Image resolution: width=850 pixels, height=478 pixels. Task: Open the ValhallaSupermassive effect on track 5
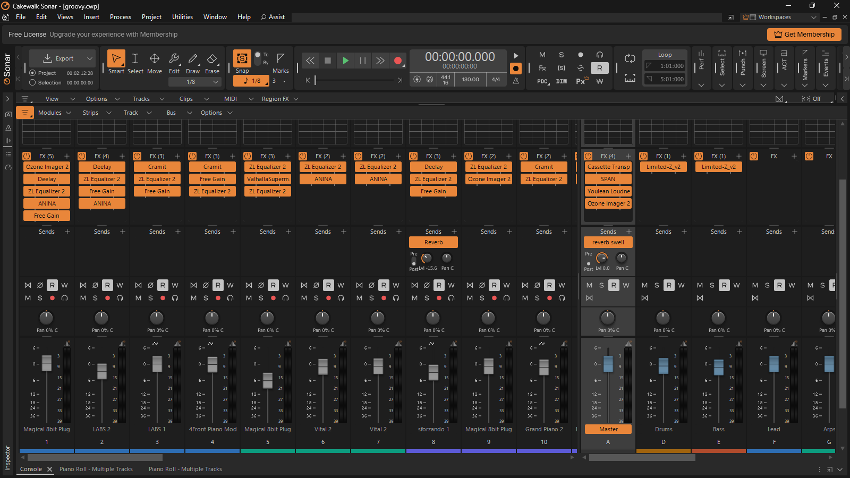pos(268,179)
